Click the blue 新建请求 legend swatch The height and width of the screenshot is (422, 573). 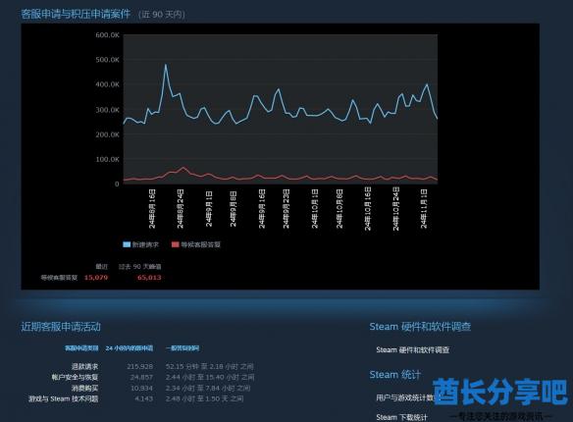(127, 244)
